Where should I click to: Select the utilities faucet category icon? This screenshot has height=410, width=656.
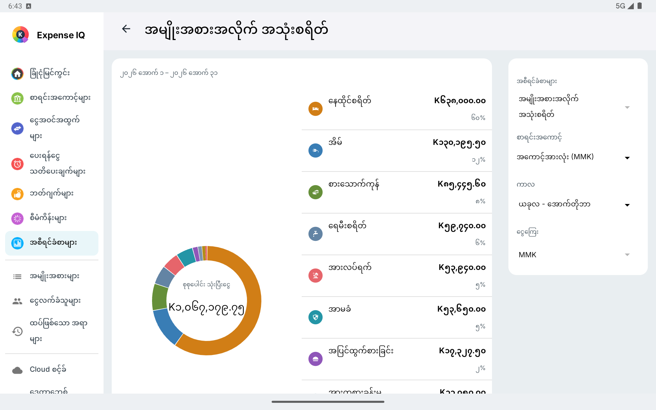pyautogui.click(x=315, y=234)
